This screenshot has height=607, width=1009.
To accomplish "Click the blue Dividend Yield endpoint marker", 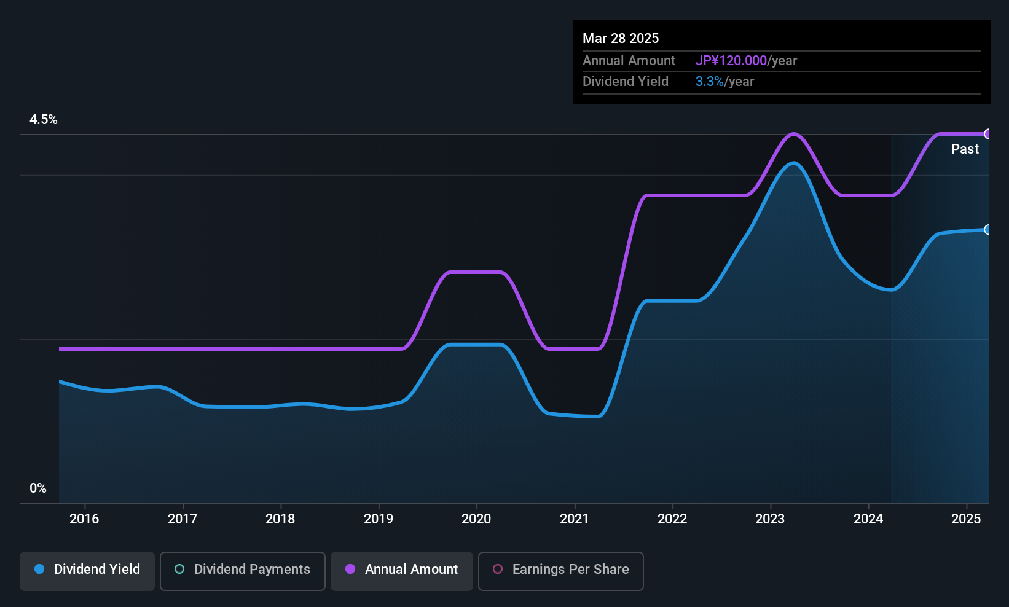I will tap(988, 230).
